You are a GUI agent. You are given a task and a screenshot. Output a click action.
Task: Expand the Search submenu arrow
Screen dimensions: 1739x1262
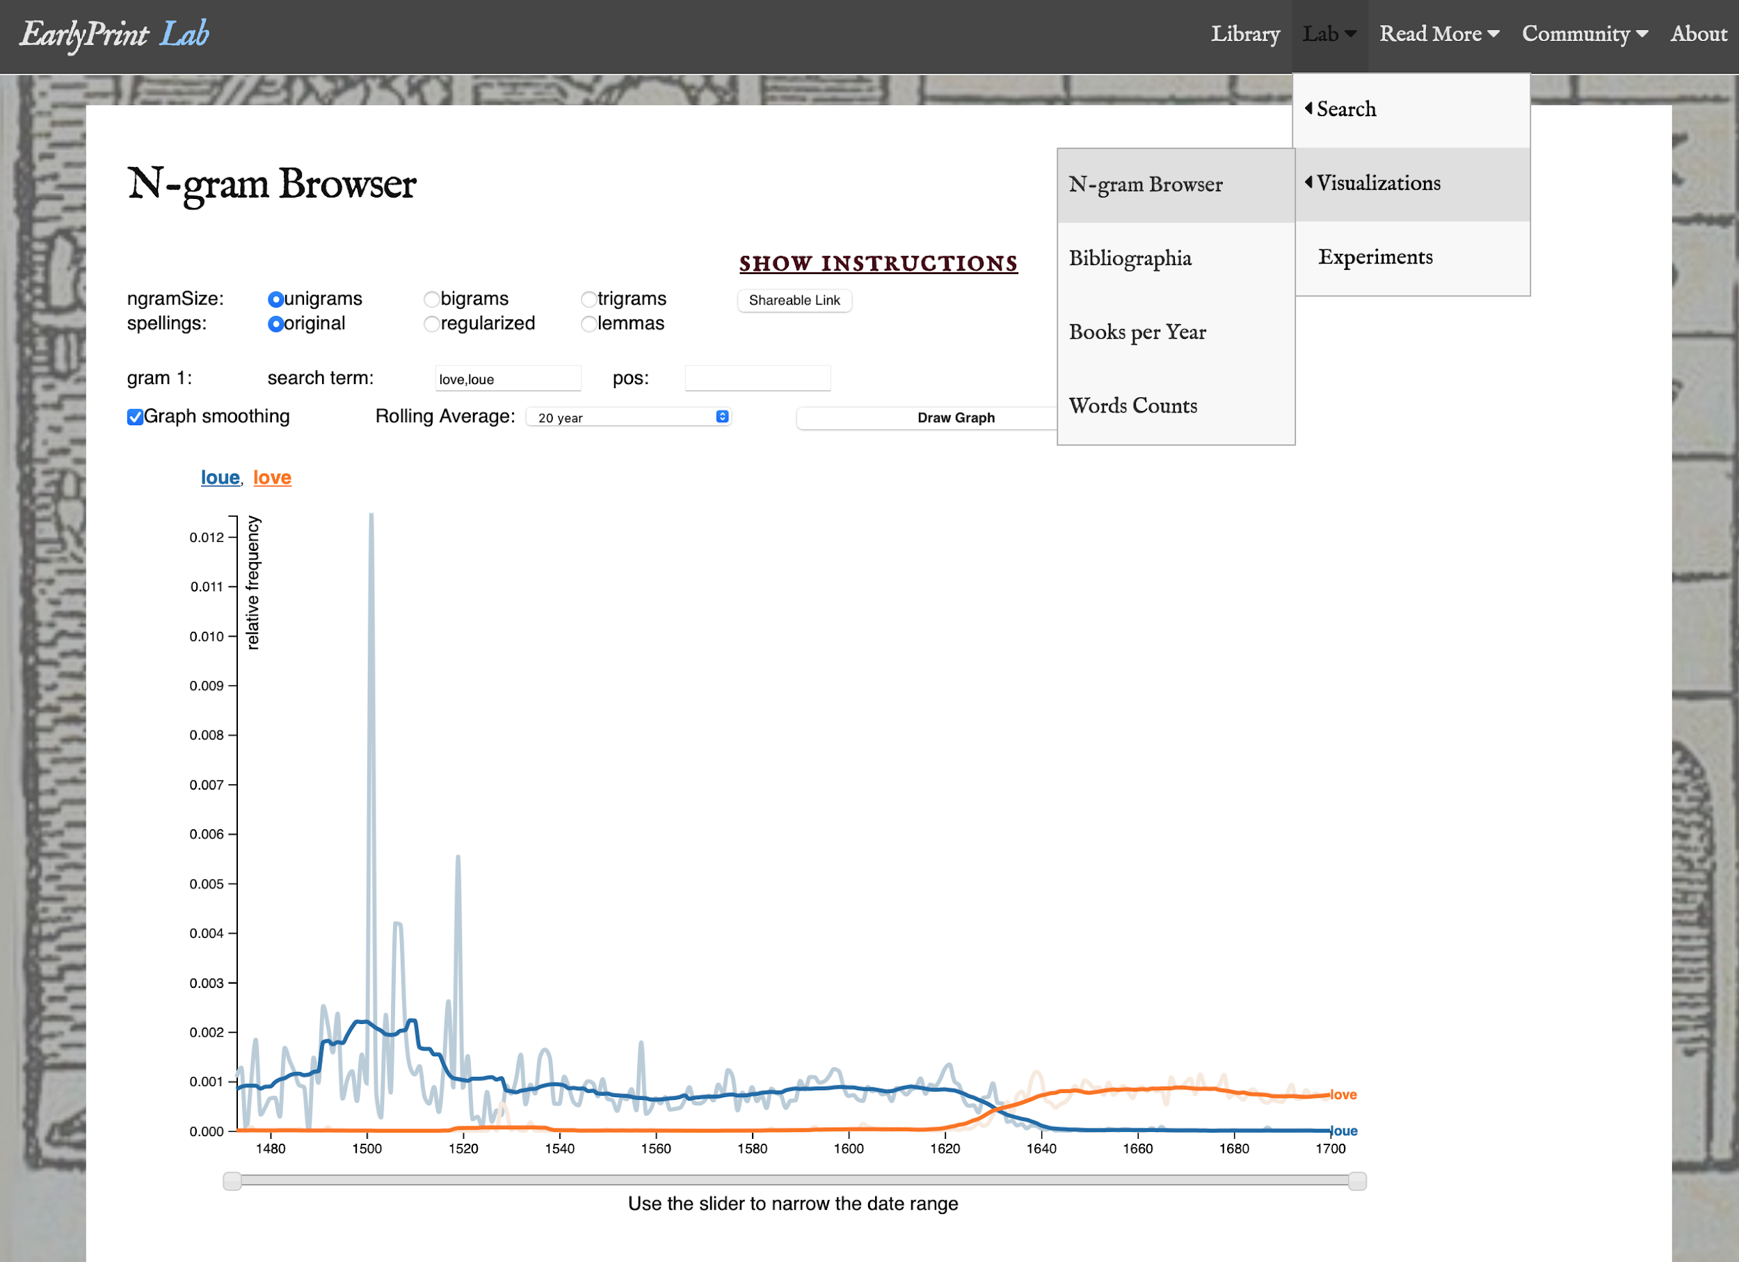[x=1308, y=108]
